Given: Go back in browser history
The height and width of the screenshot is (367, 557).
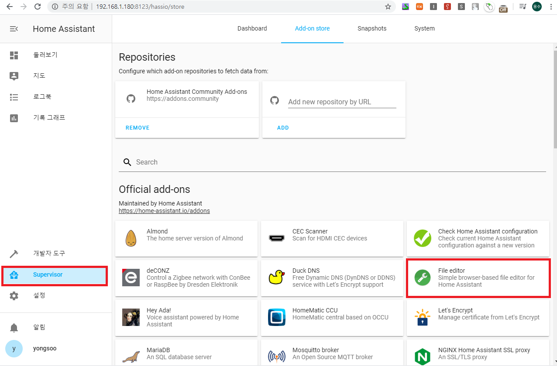Looking at the screenshot, I should click(10, 7).
